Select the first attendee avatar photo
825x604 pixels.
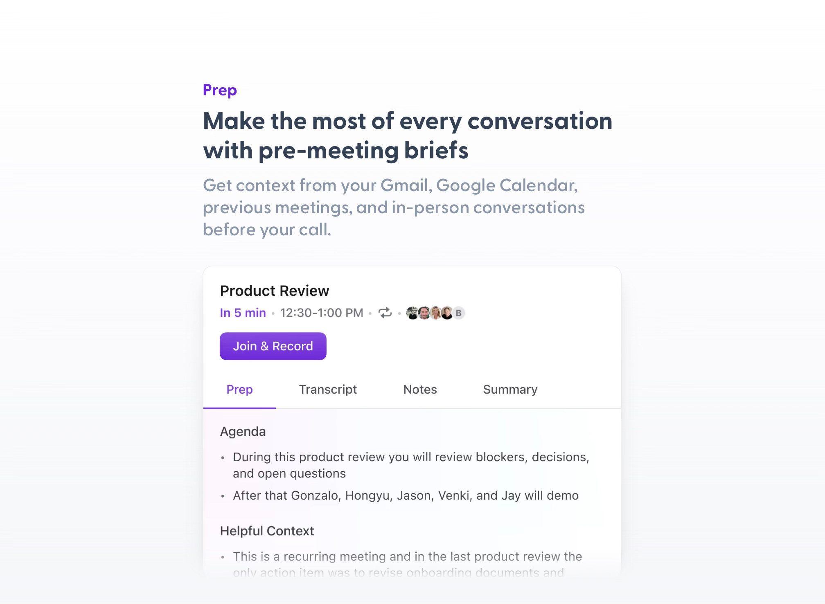point(412,313)
